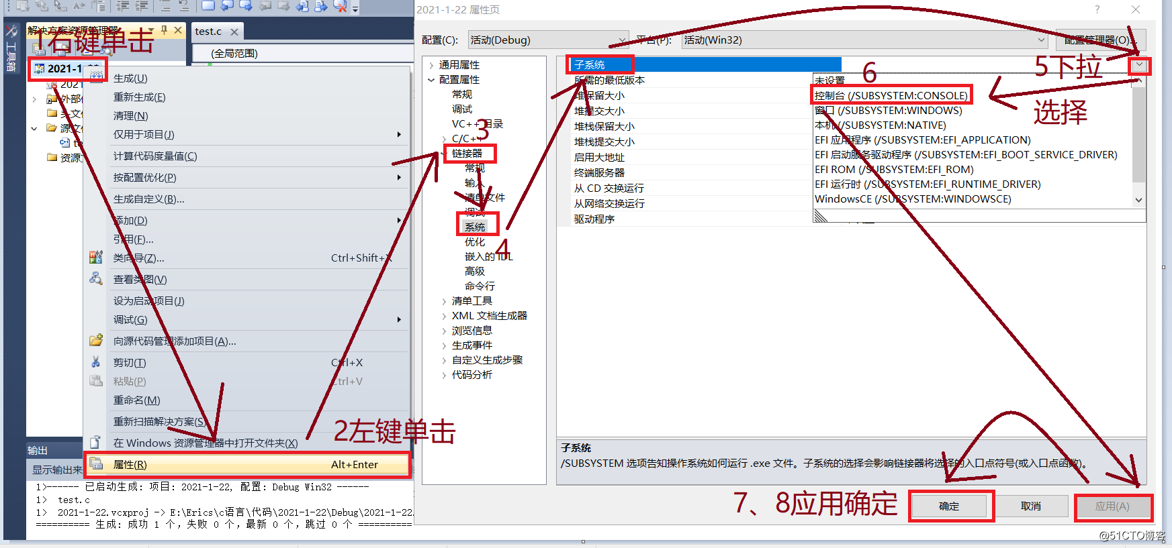Go to previous bookmark via toolbar icon

tap(226, 6)
